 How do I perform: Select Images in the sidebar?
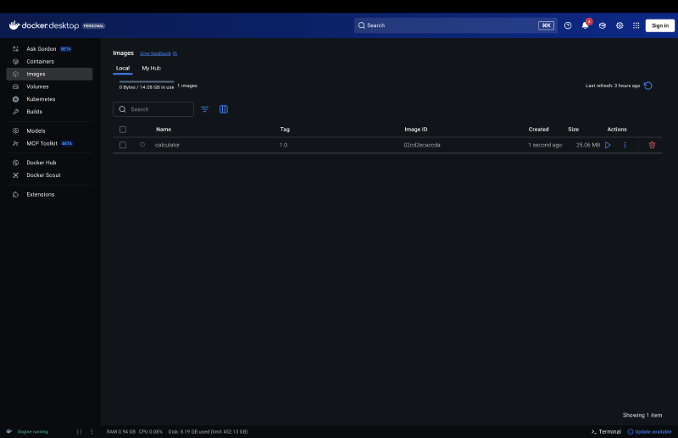click(49, 74)
